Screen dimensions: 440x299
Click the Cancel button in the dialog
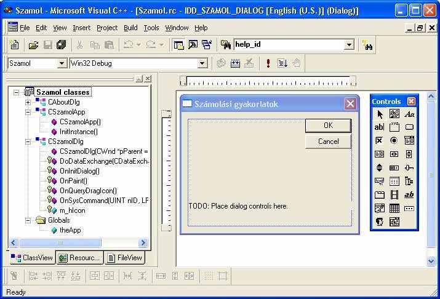coord(328,142)
